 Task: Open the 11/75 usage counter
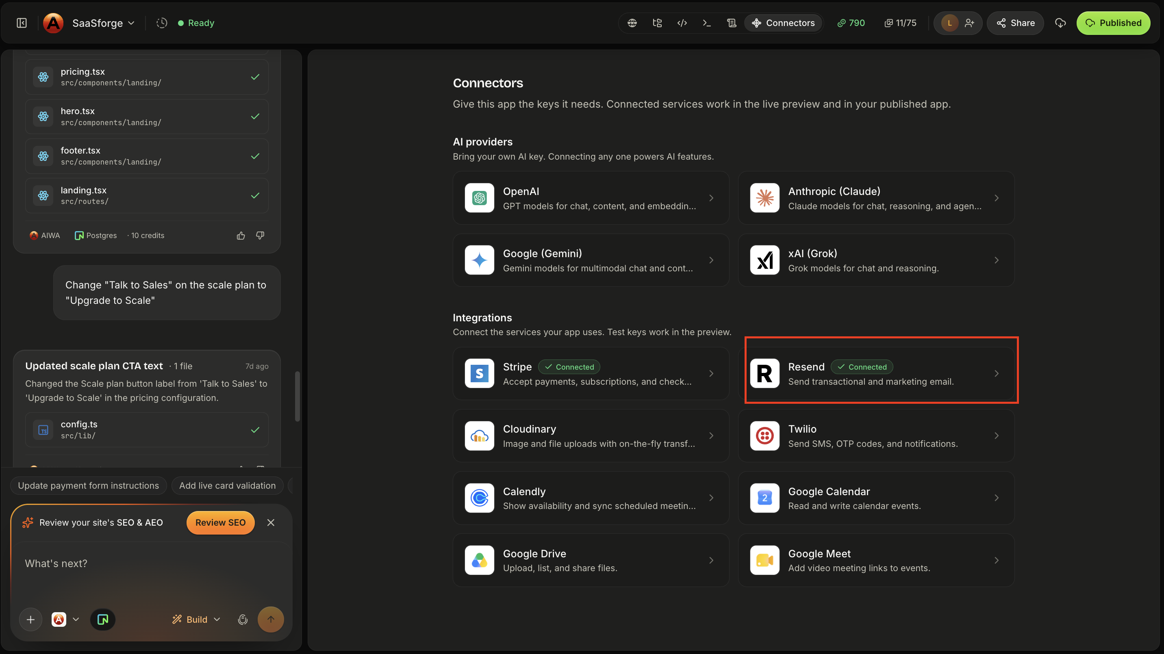coord(900,23)
